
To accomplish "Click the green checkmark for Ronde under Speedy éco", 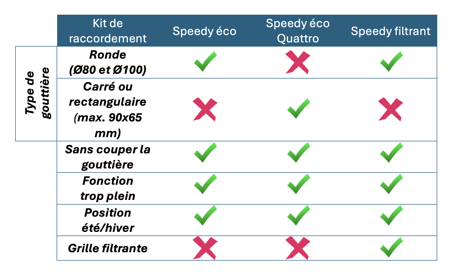I will (x=205, y=61).
